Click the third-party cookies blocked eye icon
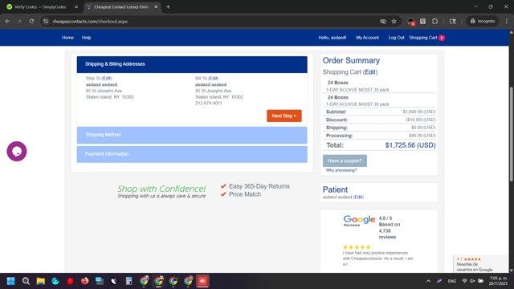This screenshot has width=514, height=289. click(383, 22)
